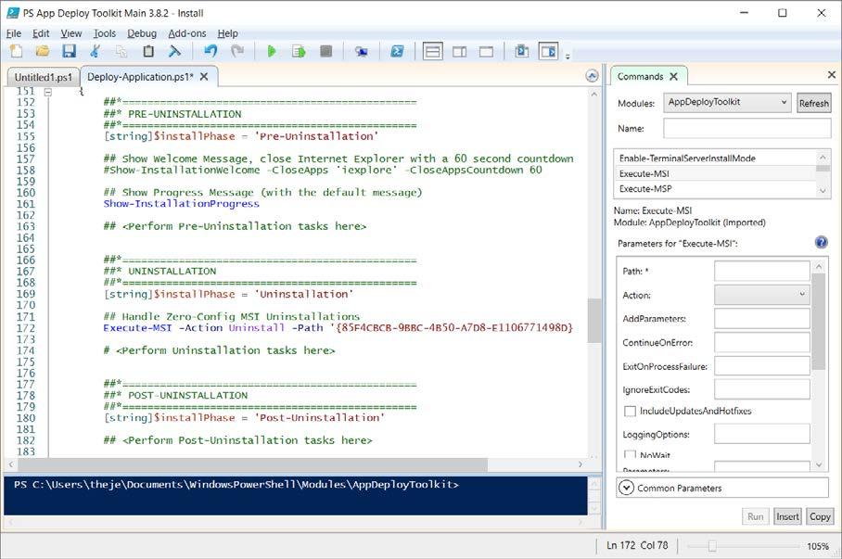
Task: Tick the NoWait checkbox
Action: coord(631,455)
